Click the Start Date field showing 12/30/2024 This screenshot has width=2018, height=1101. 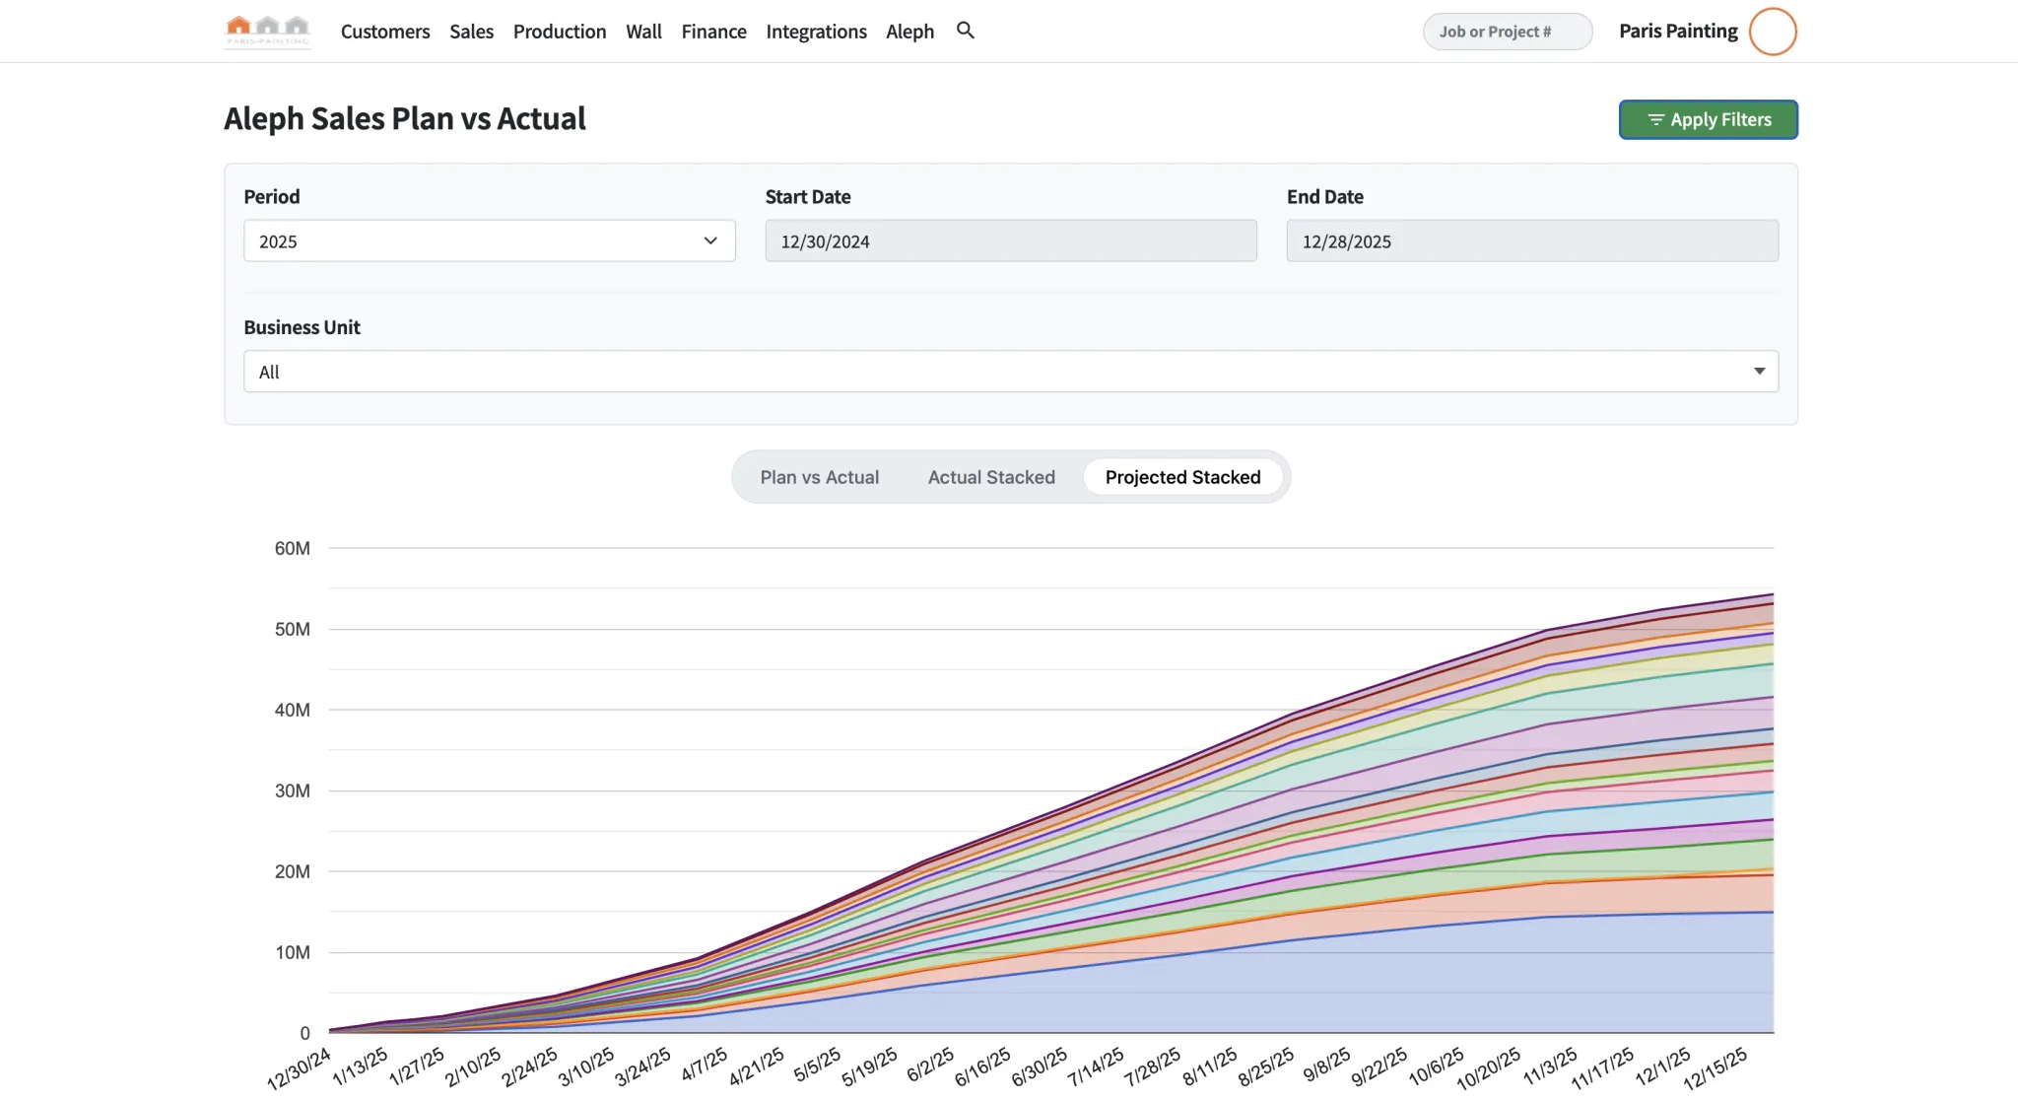click(1010, 241)
